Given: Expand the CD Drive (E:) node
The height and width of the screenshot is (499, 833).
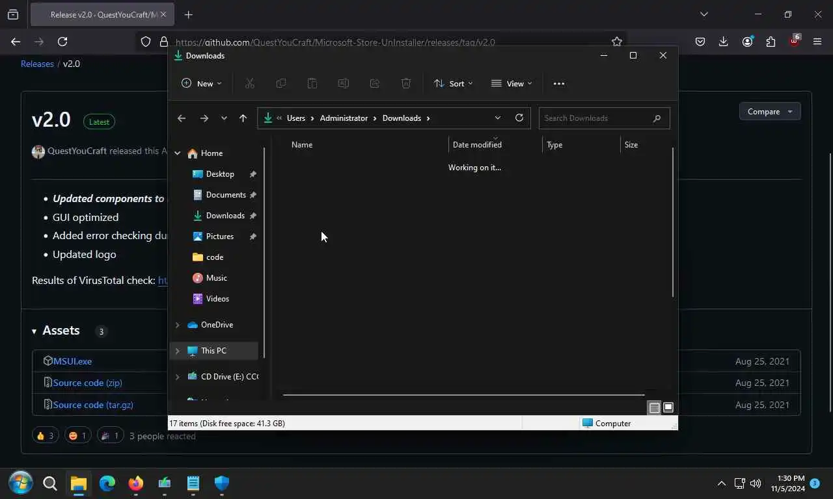Looking at the screenshot, I should click(x=177, y=377).
